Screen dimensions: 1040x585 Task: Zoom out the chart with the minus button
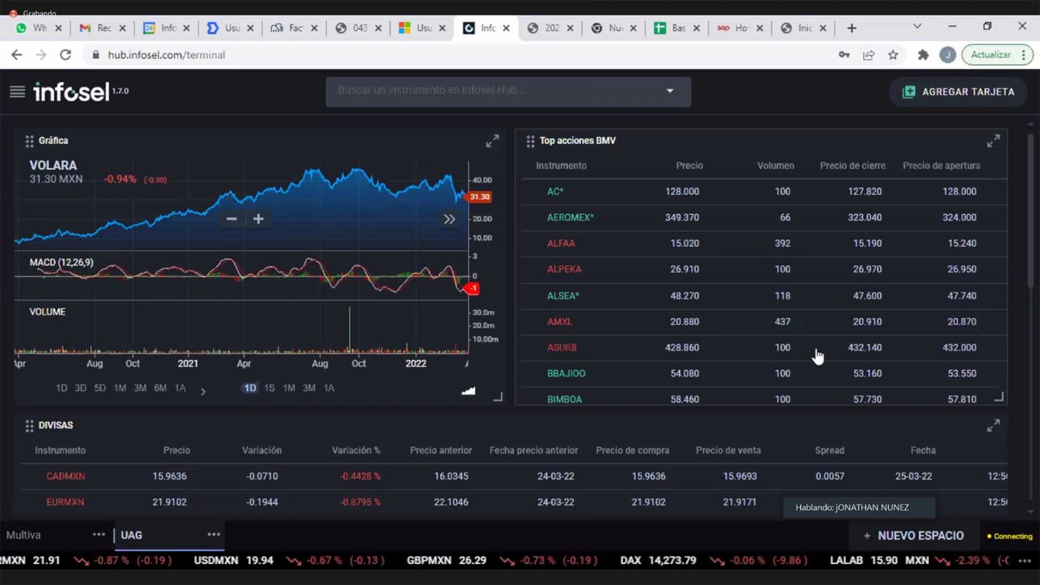pos(232,219)
